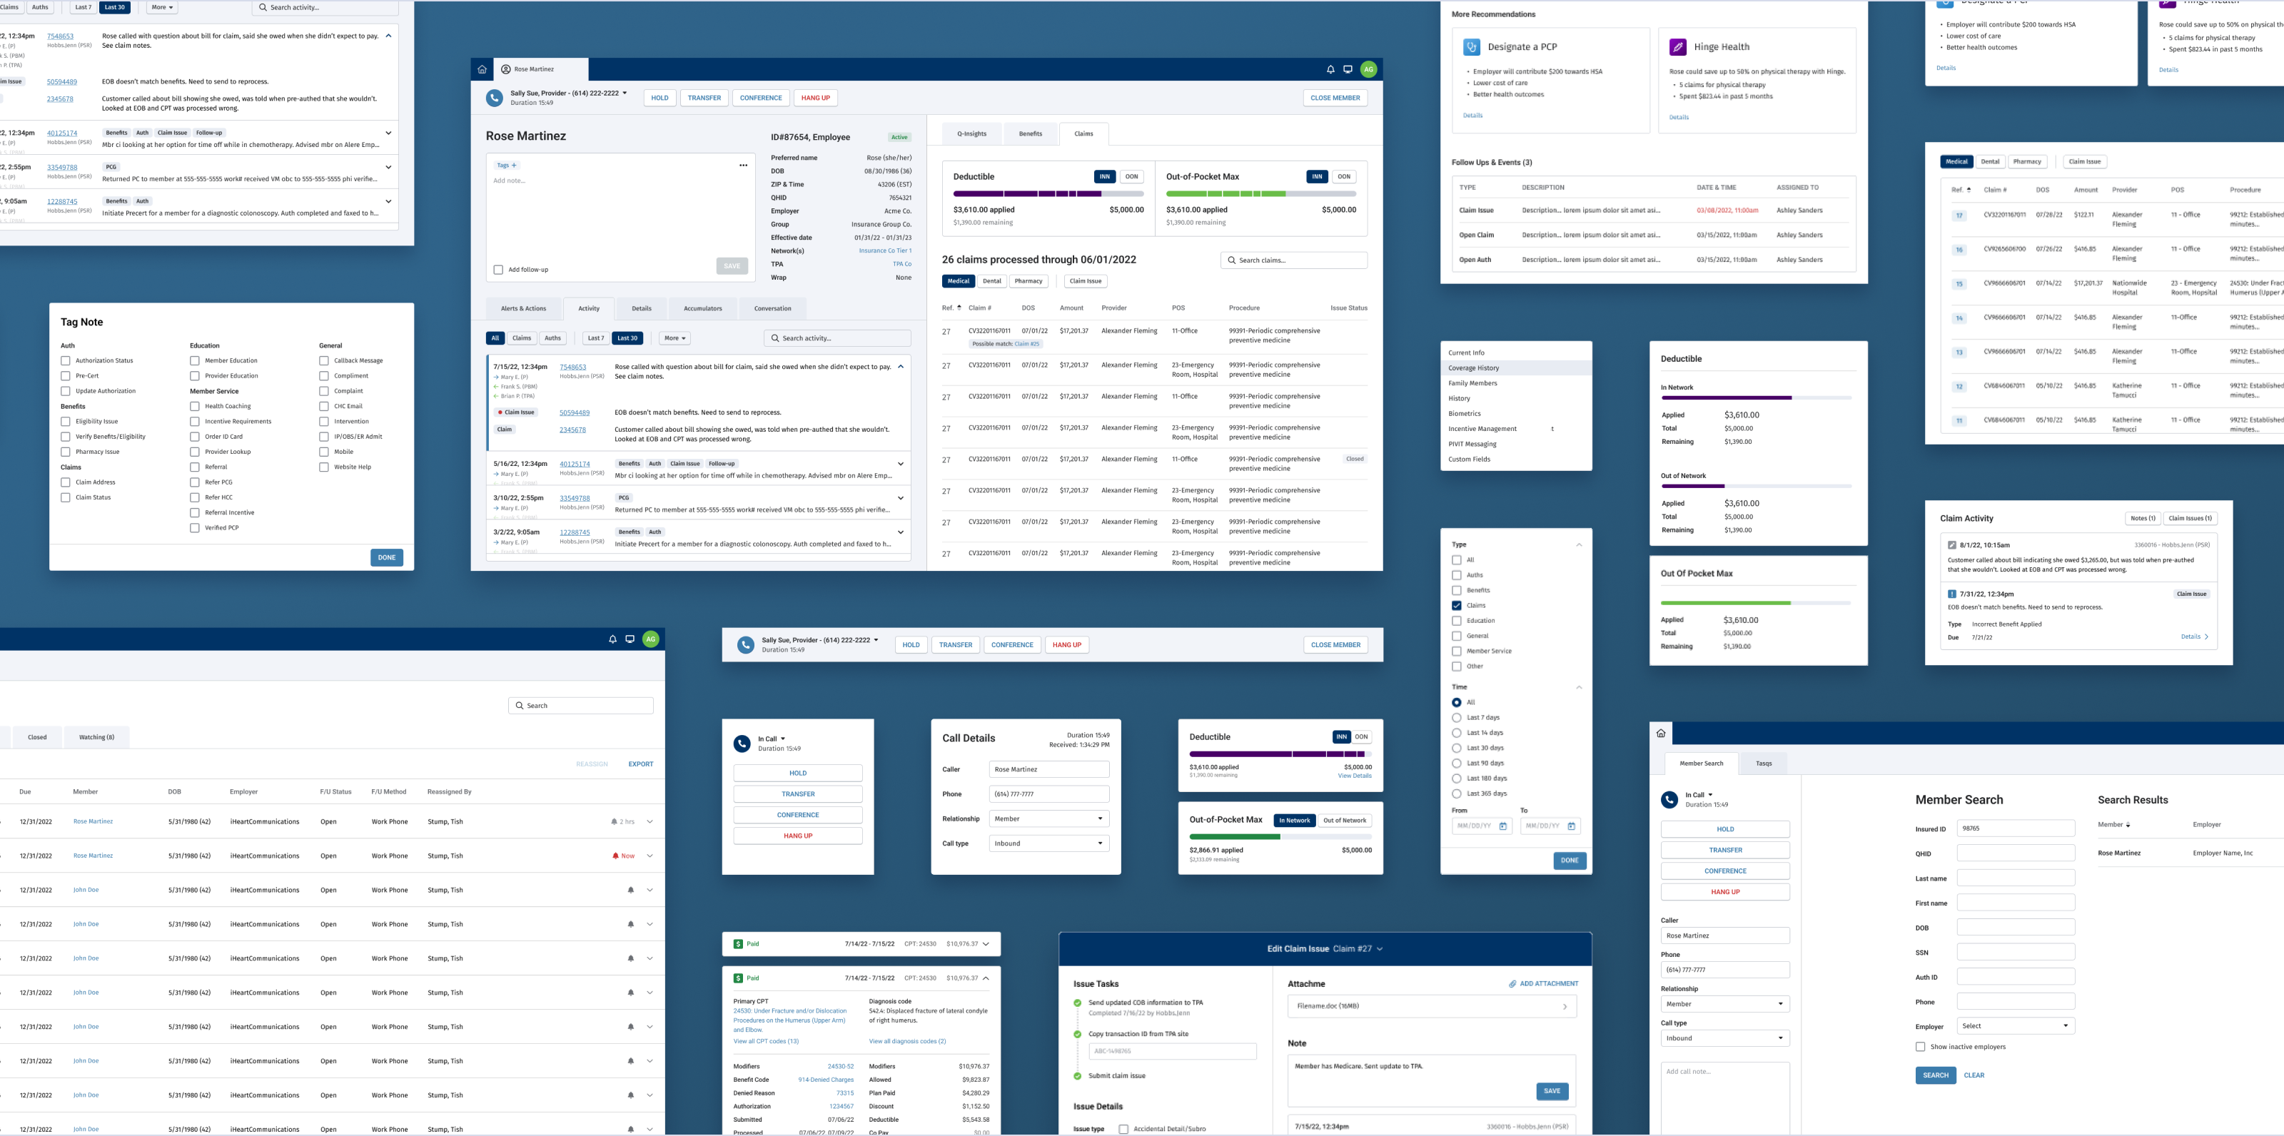Expand the Claim #27 chevron in Edit Claim Issue
2284x1136 pixels.
pyautogui.click(x=1380, y=949)
